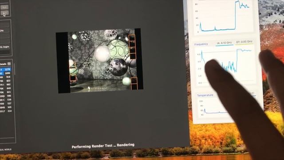Click the 'GL Engin' info field in Cinebench

[5, 47]
